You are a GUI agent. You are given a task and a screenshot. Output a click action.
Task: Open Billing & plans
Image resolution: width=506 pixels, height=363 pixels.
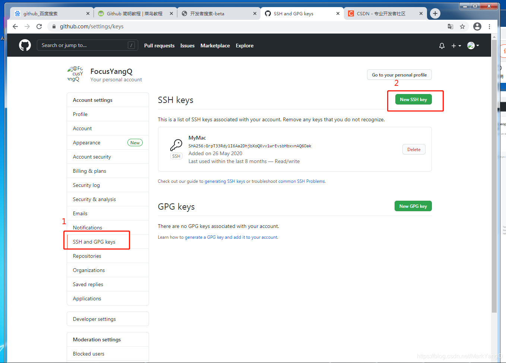tap(108, 171)
